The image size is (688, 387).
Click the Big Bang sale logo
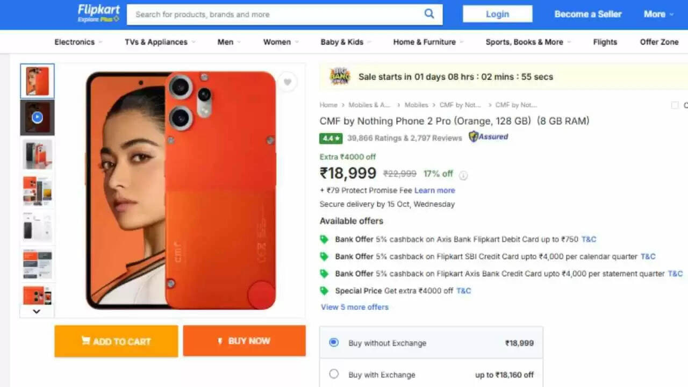click(x=340, y=77)
